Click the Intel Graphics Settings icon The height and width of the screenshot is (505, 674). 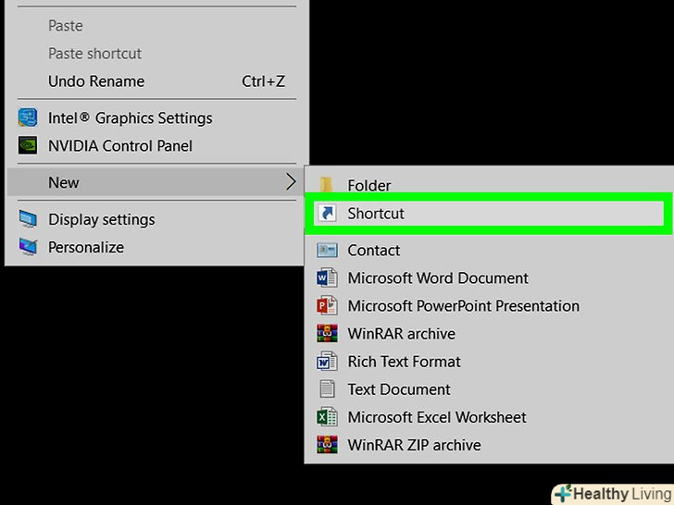click(x=29, y=118)
